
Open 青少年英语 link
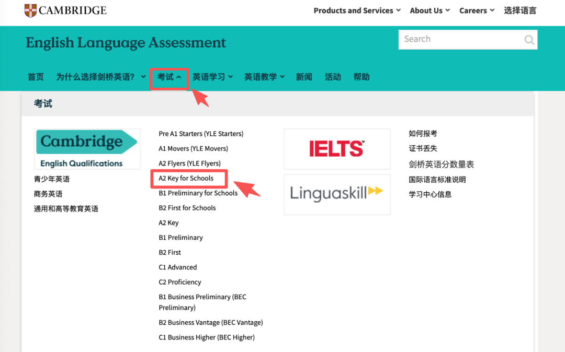pos(51,179)
